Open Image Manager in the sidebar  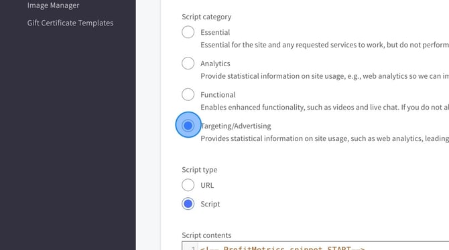click(x=53, y=5)
